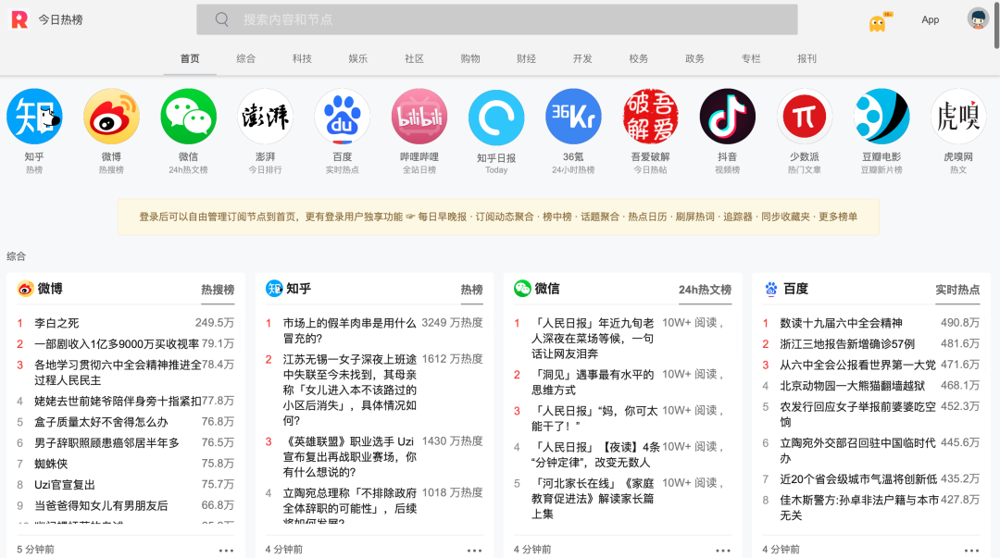The height and width of the screenshot is (558, 1000).
Task: Switch to the 购物 tab
Action: coord(470,58)
